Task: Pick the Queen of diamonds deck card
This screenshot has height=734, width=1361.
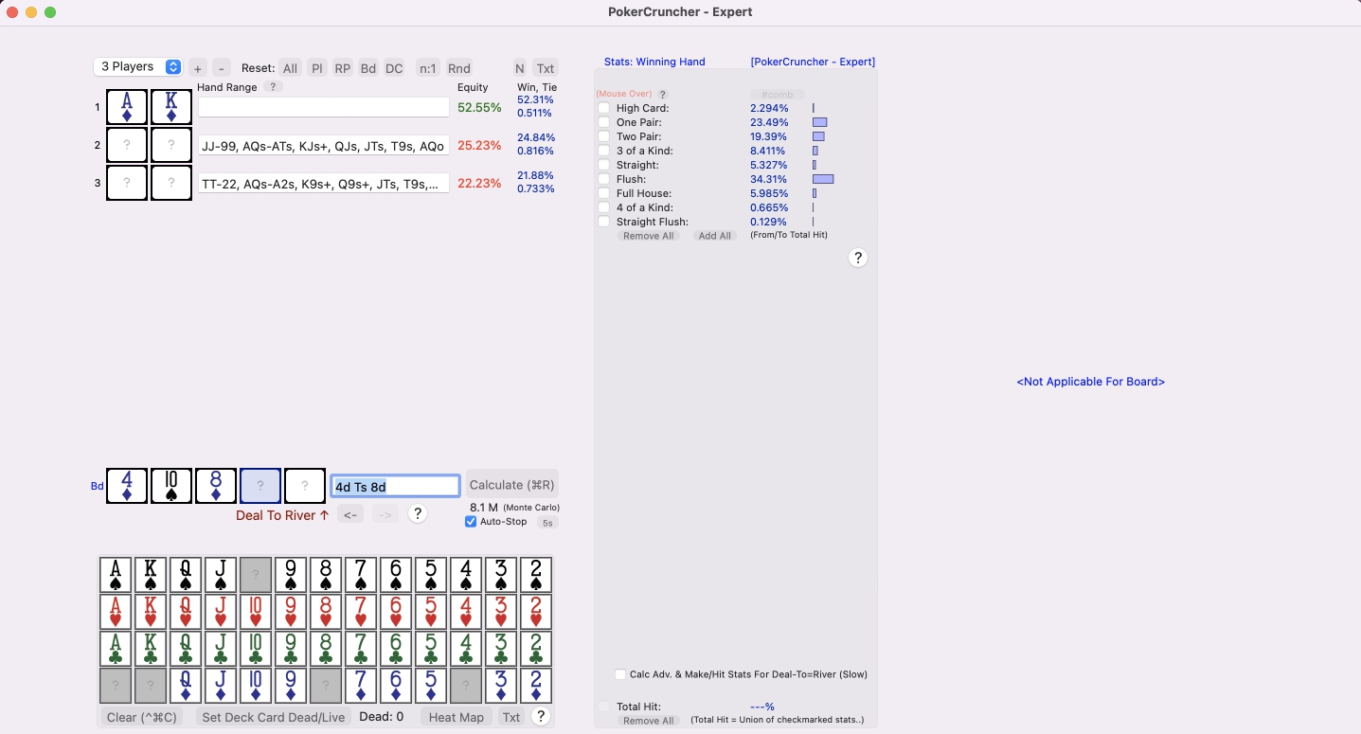Action: tap(186, 686)
